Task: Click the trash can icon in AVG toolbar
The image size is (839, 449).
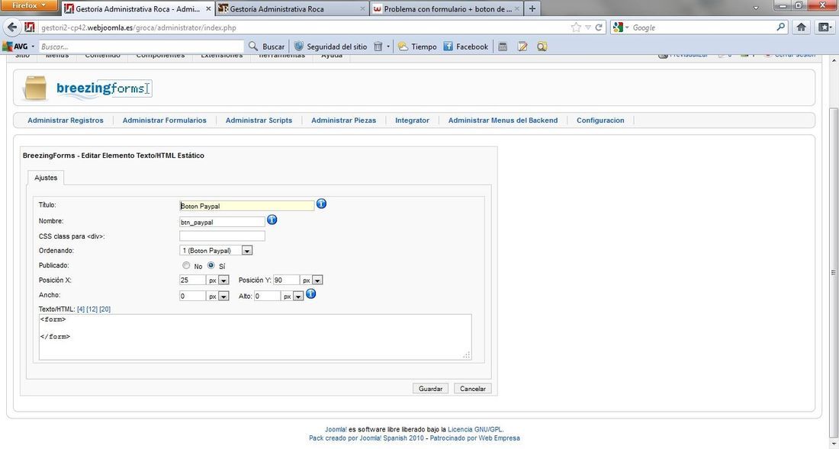Action: coord(378,47)
